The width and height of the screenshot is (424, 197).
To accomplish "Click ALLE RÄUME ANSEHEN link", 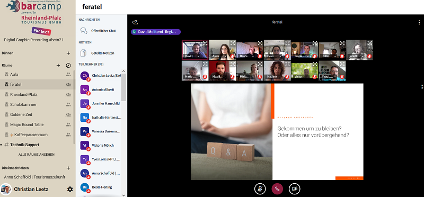I will 37,155.
